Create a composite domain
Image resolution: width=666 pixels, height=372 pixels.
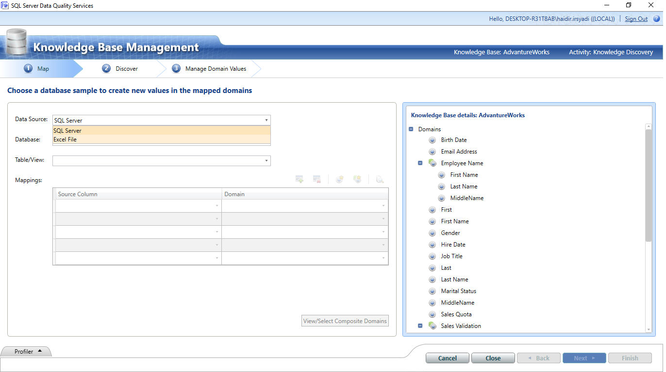357,179
